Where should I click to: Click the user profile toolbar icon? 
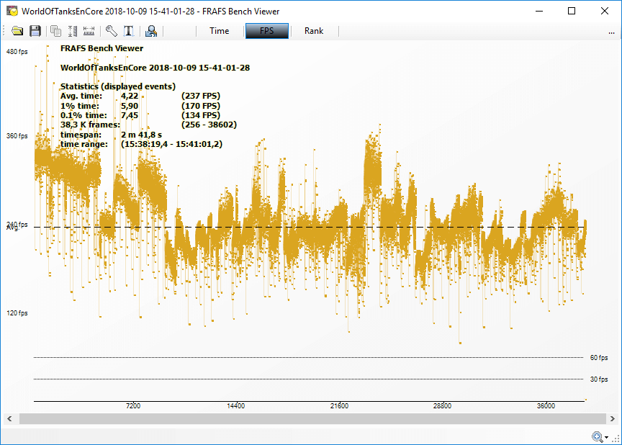pos(150,31)
